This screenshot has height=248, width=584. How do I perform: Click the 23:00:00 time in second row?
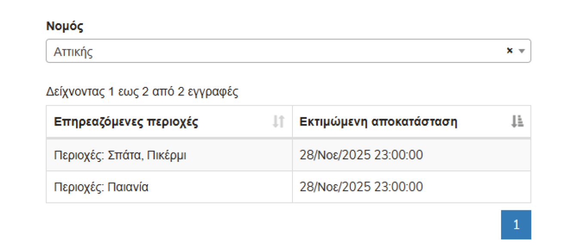[398, 187]
